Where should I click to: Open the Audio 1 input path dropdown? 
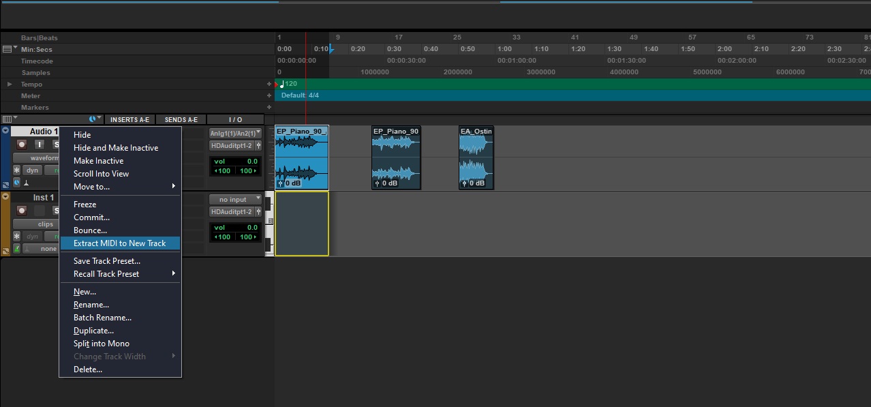pos(235,134)
